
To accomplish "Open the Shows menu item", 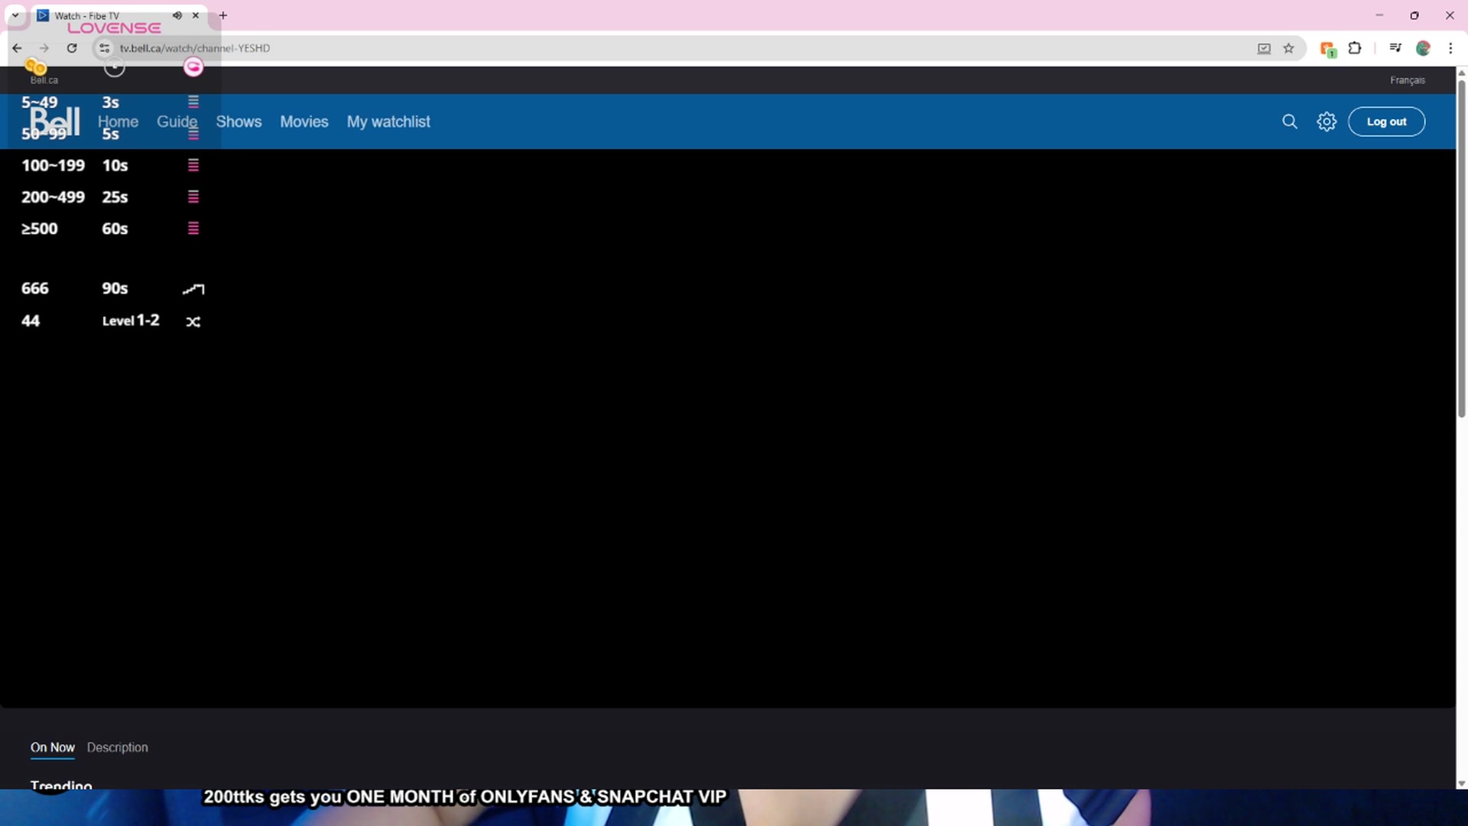I will click(239, 122).
